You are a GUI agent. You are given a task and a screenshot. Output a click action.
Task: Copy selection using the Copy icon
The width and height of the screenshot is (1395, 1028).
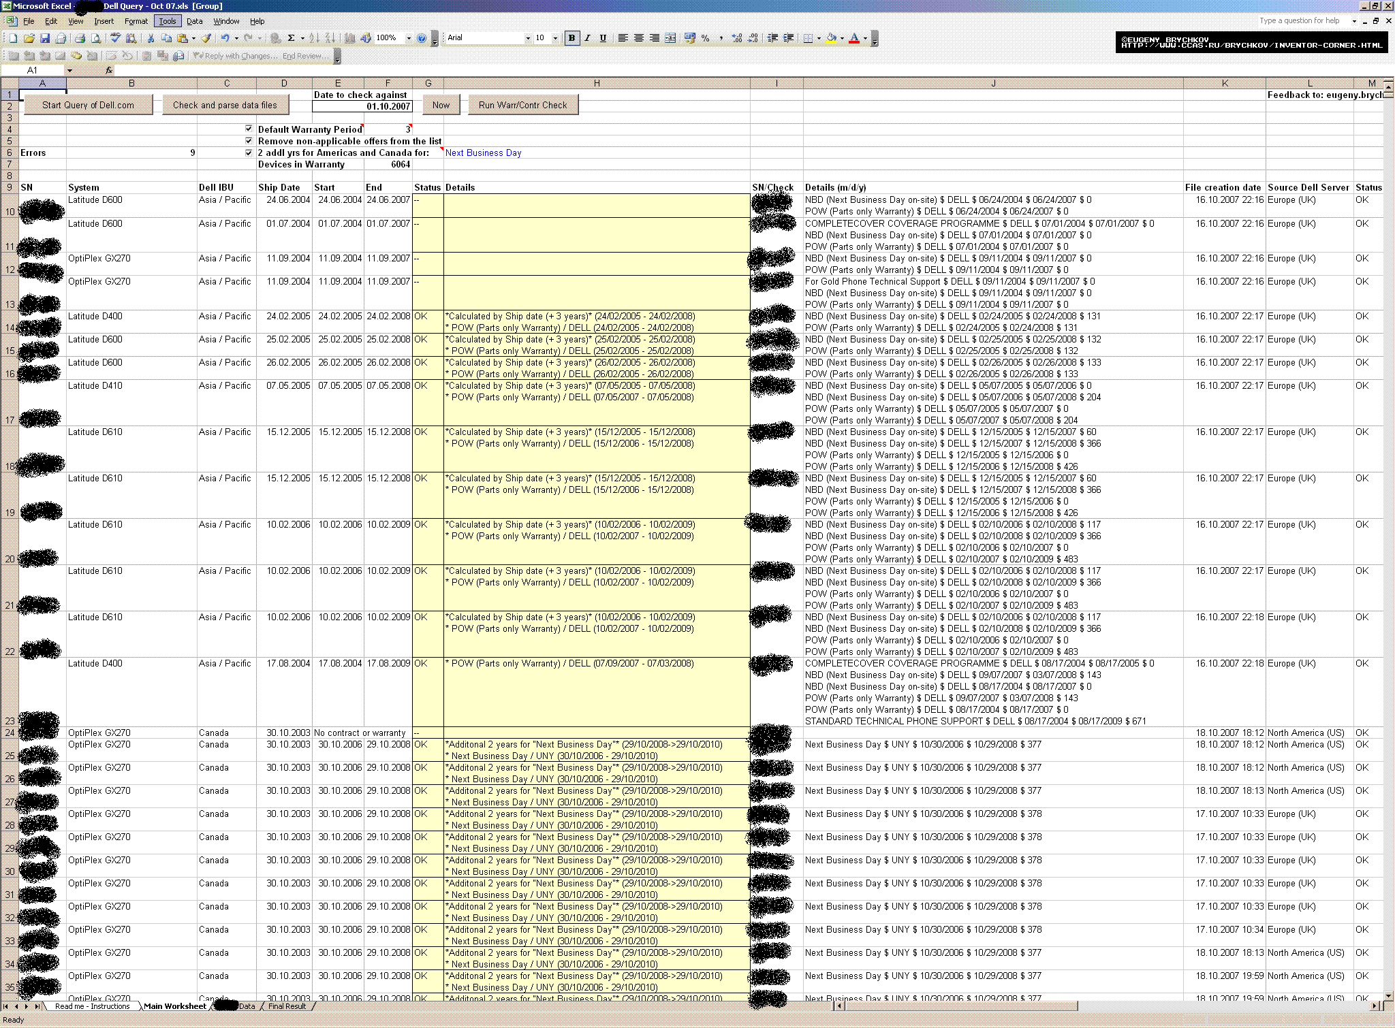[x=166, y=39]
